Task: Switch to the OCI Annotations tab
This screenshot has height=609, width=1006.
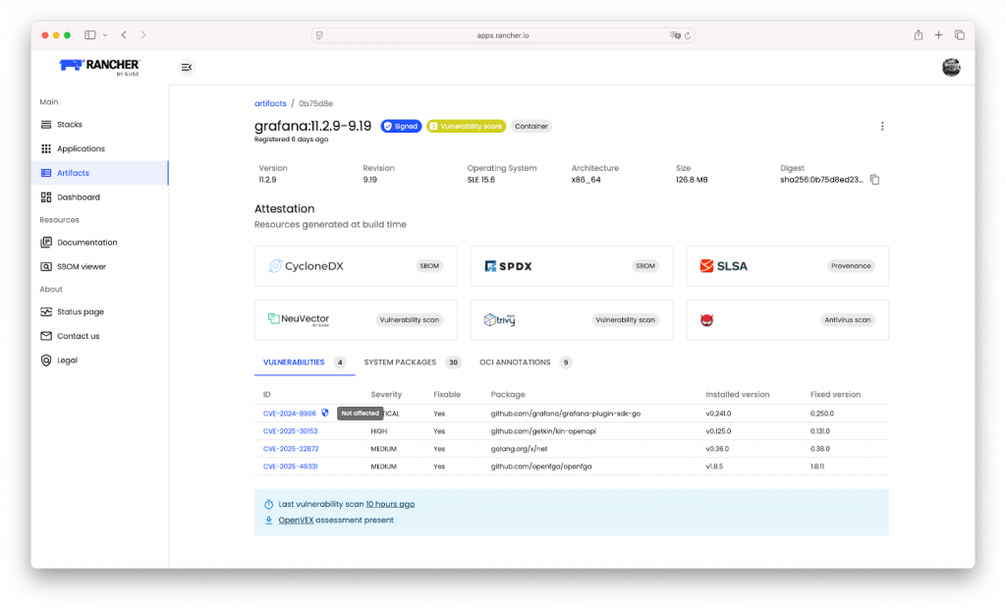Action: click(515, 362)
